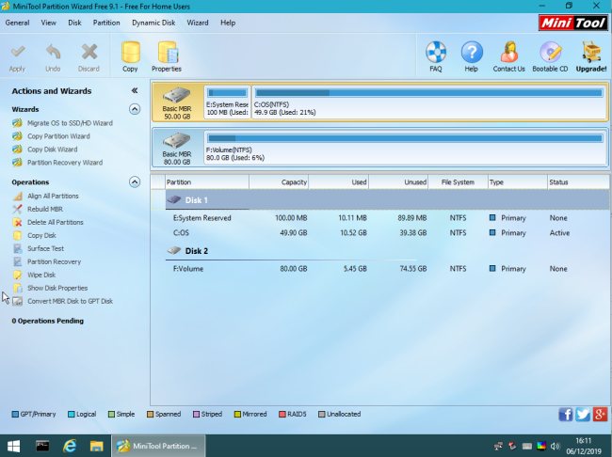Open the Wizard menu

point(198,23)
